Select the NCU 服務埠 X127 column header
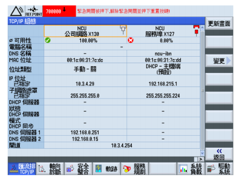The height and width of the screenshot is (182, 241). pyautogui.click(x=163, y=31)
